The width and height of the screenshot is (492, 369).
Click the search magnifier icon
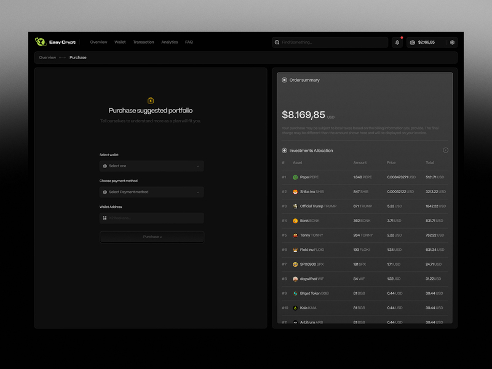click(x=277, y=42)
